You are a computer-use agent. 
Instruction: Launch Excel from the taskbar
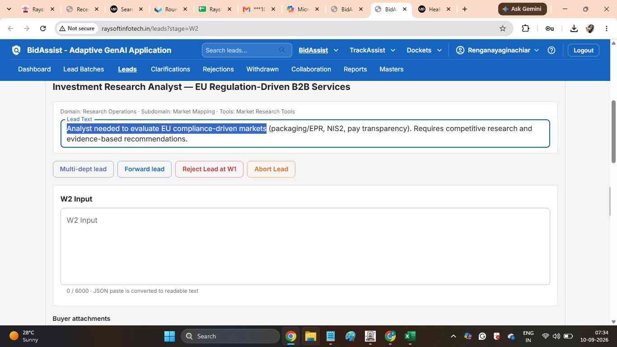(410, 336)
